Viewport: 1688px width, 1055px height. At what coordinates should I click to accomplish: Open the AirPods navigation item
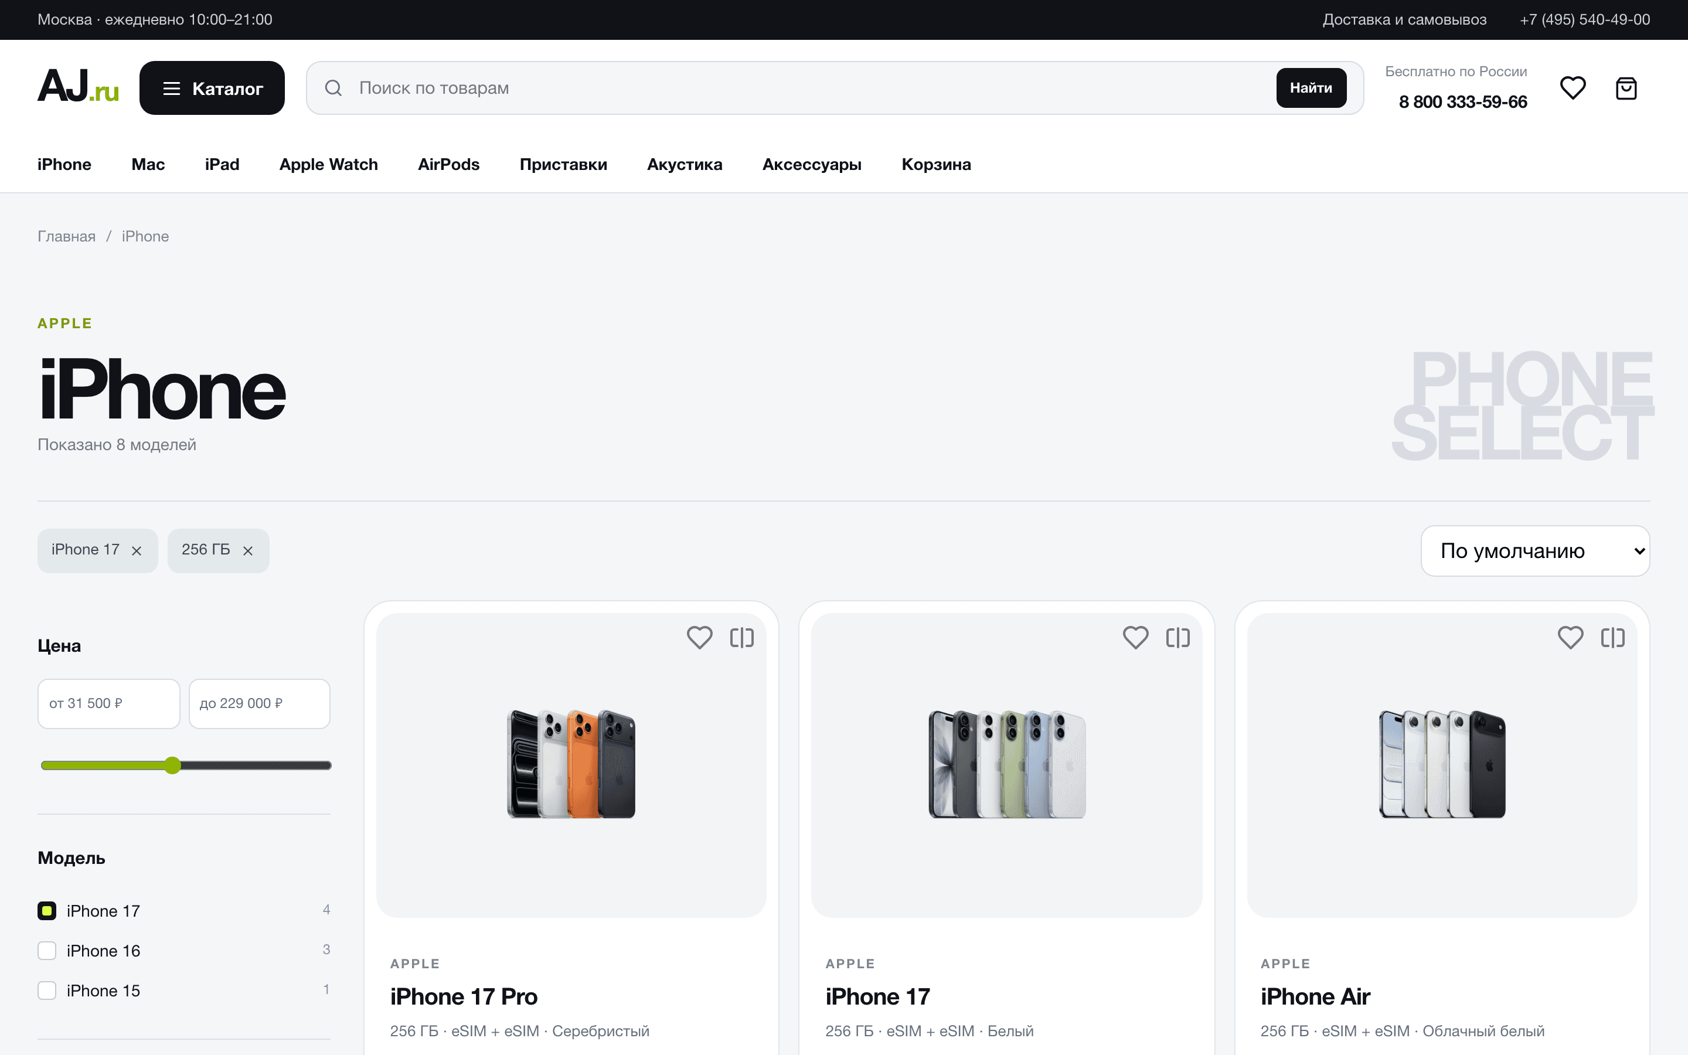(x=448, y=165)
